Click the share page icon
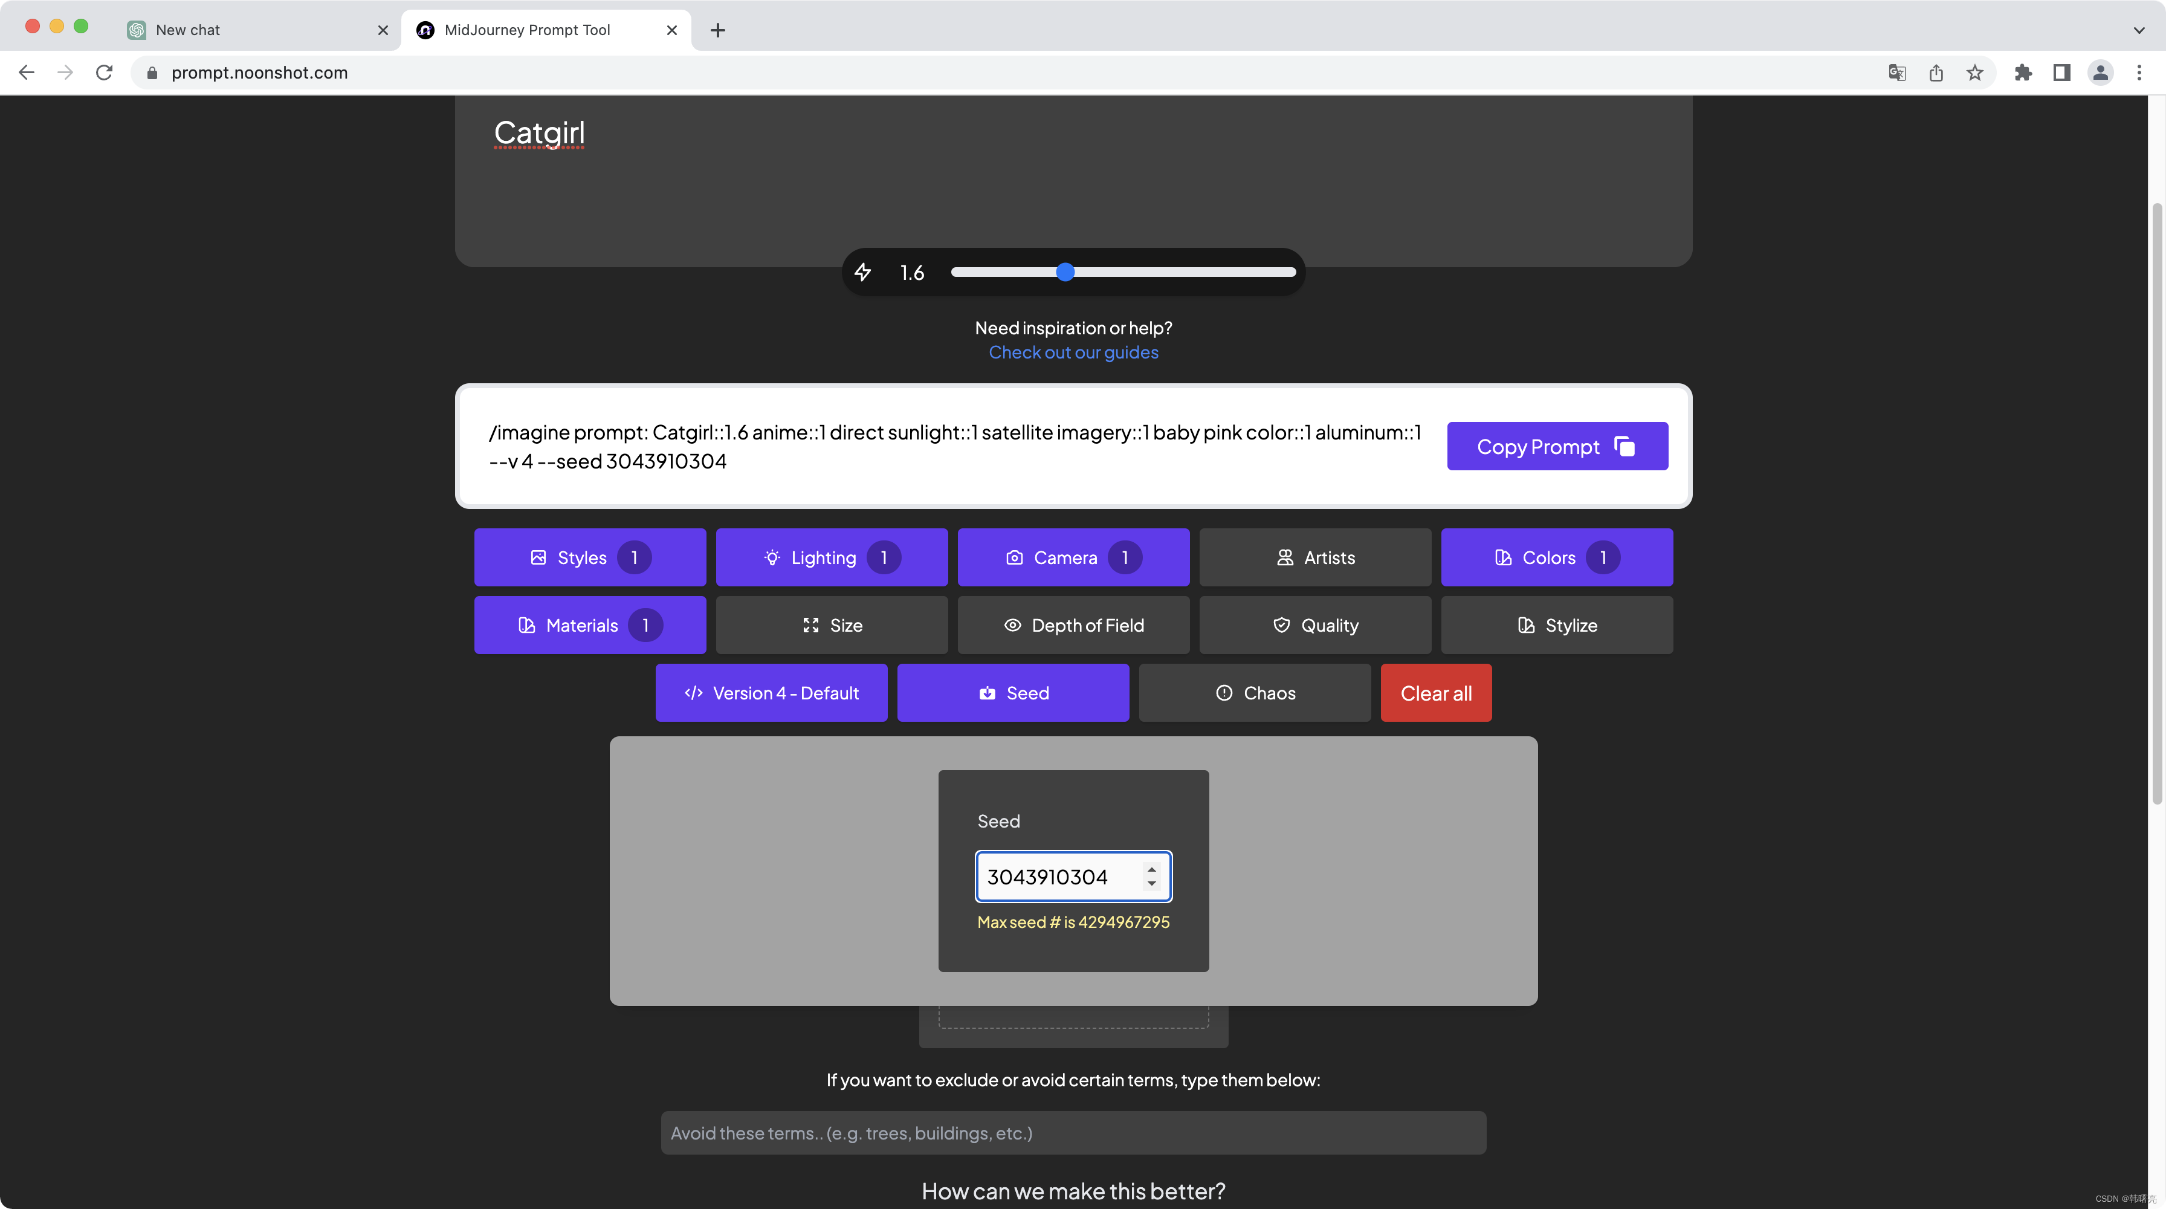Screen dimensions: 2166x1209 pyautogui.click(x=1936, y=73)
